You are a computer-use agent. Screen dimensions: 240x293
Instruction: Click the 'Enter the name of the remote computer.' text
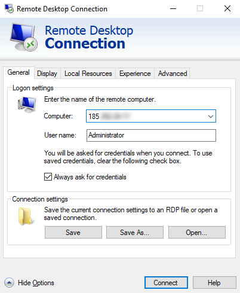pyautogui.click(x=100, y=99)
